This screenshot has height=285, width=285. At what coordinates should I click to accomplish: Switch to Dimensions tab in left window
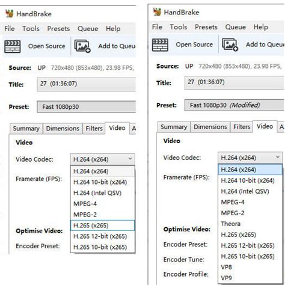pyautogui.click(x=63, y=129)
